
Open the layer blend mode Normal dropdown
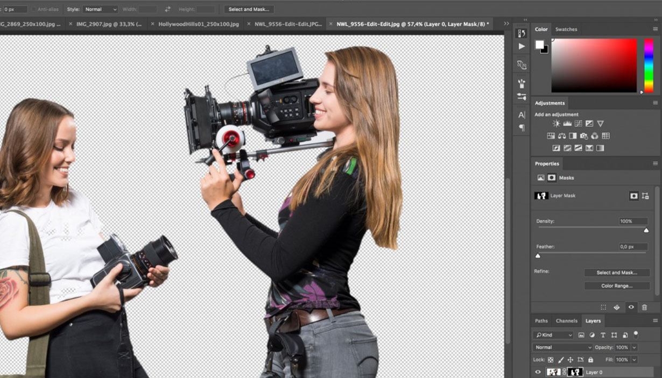click(562, 347)
